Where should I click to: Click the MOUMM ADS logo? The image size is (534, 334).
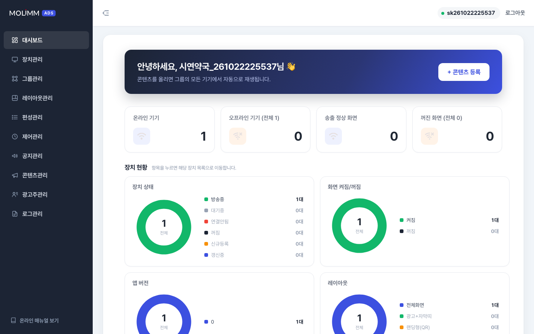coord(32,13)
